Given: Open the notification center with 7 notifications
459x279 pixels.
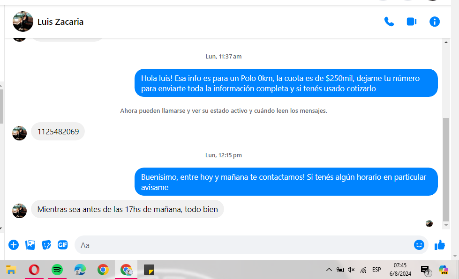Looking at the screenshot, I should coord(425,270).
